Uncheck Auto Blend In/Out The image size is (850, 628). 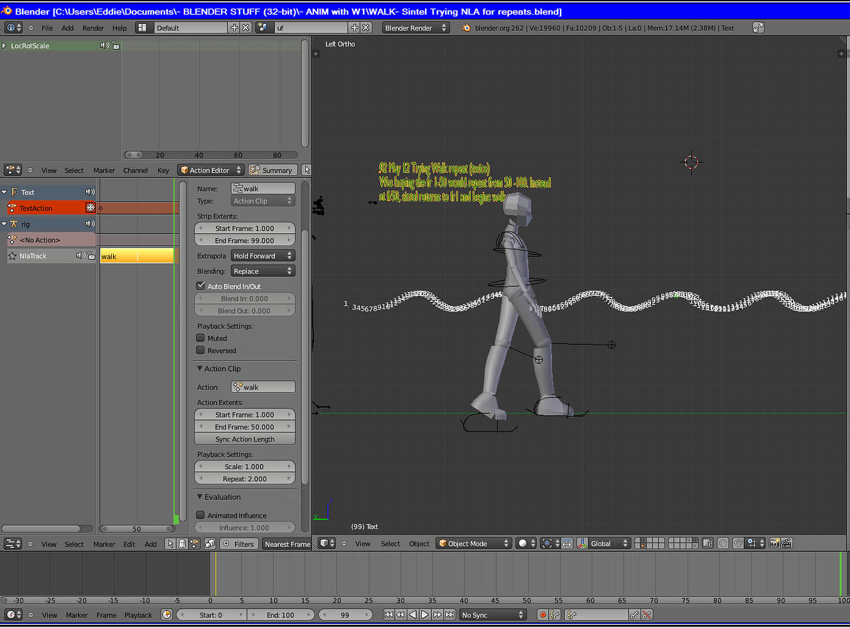coord(201,286)
